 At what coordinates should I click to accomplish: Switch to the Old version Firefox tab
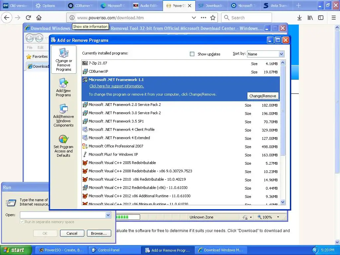click(16, 5)
